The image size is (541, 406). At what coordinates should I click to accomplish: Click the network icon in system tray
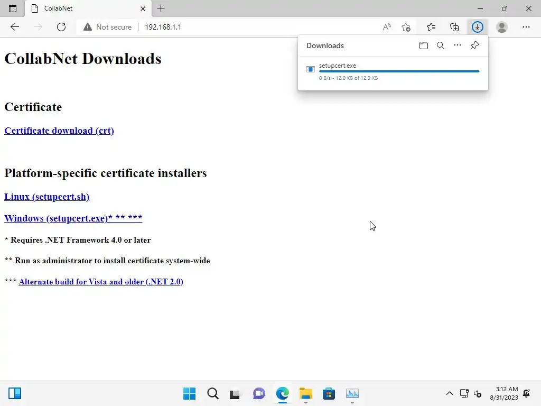464,393
